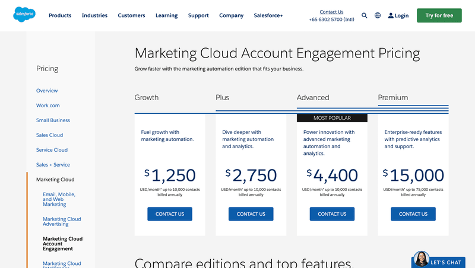Click the $2,750 Plus price
475x268 pixels.
click(251, 175)
